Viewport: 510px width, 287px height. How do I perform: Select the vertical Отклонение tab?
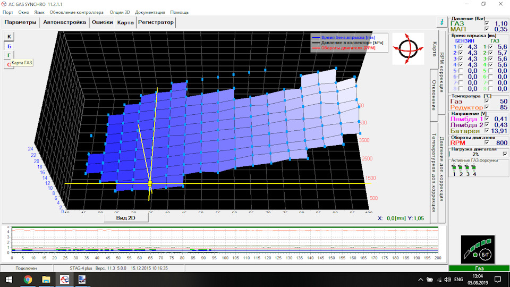click(x=434, y=95)
